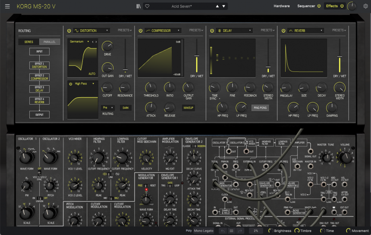The height and width of the screenshot is (235, 371).
Task: Select PARALLEL routing tab
Action: (x=50, y=42)
